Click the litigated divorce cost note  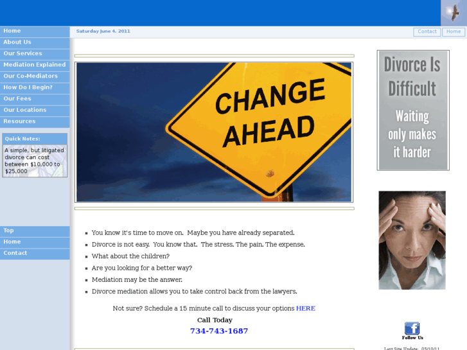[35, 161]
